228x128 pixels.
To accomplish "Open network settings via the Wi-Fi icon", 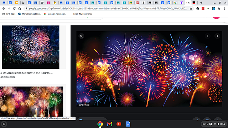I will click(x=215, y=124).
